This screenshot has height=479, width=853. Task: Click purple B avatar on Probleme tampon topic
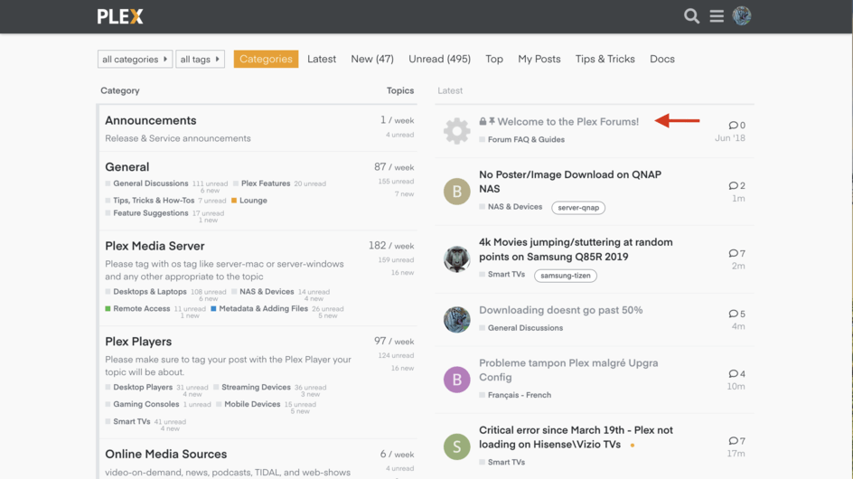click(x=457, y=380)
